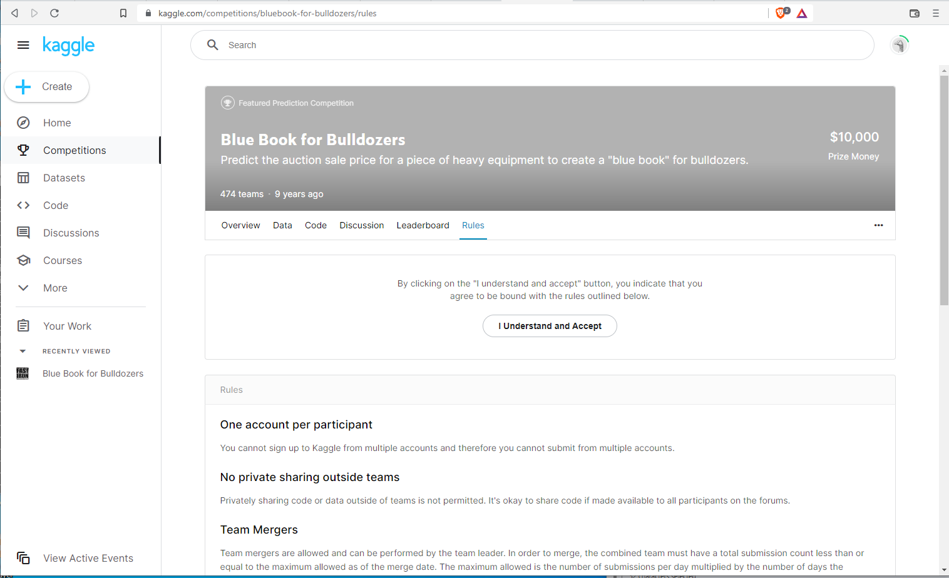Click the scrollbar down arrow

point(944,570)
